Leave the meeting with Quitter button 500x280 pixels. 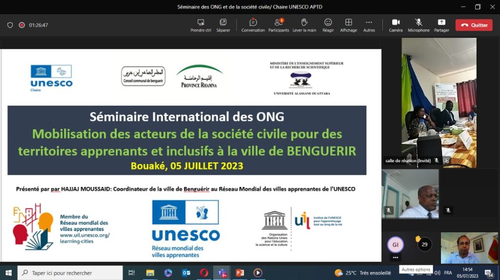click(x=474, y=25)
